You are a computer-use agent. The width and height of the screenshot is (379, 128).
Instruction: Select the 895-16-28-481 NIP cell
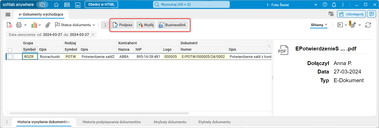pyautogui.click(x=149, y=57)
